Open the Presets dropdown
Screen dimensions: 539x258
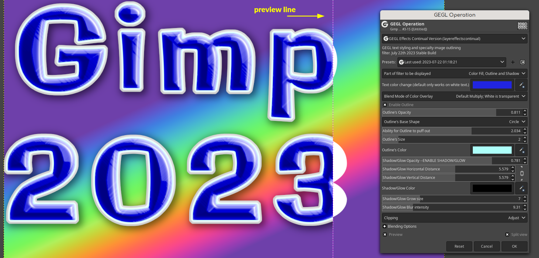[x=452, y=62]
